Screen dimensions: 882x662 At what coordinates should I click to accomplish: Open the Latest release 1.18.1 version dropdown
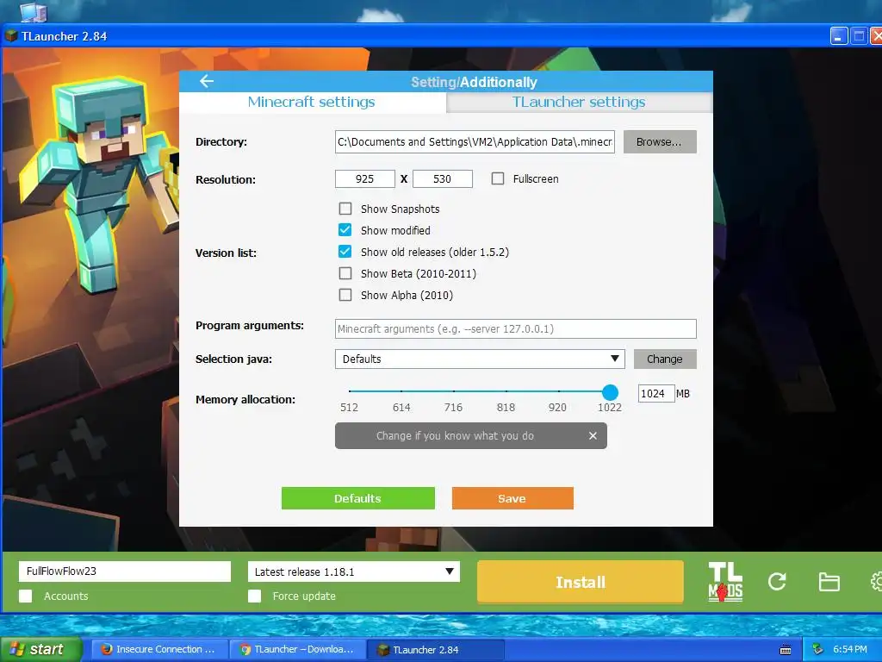tap(354, 571)
